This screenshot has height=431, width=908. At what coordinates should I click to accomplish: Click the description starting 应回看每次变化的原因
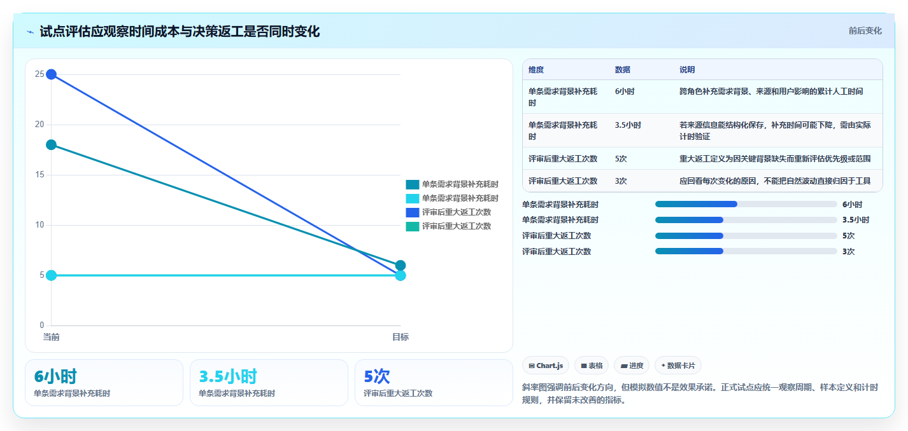point(775,181)
